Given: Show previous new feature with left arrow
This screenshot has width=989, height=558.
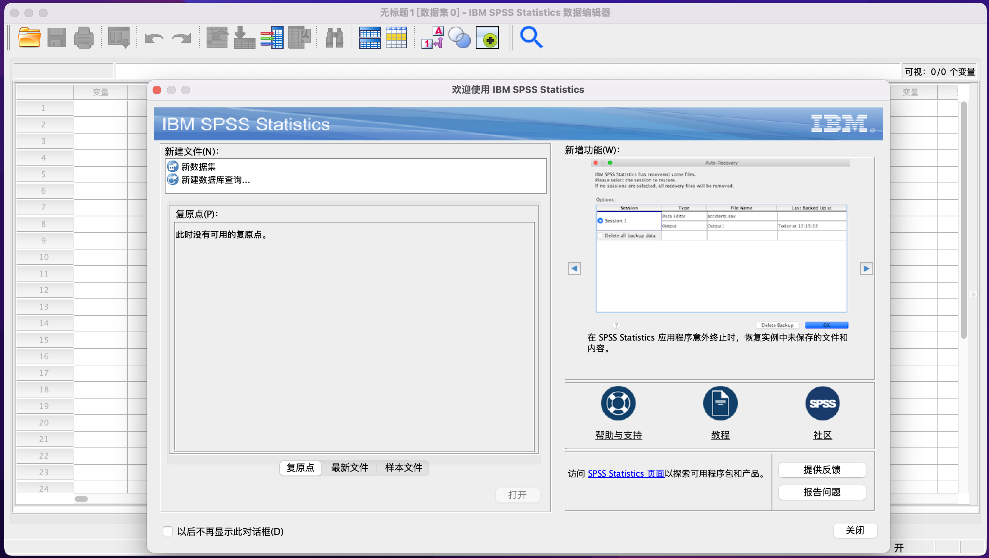Looking at the screenshot, I should [x=574, y=269].
